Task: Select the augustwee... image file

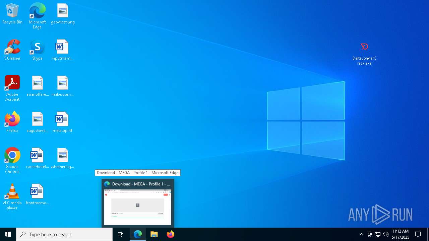Action: (37, 123)
